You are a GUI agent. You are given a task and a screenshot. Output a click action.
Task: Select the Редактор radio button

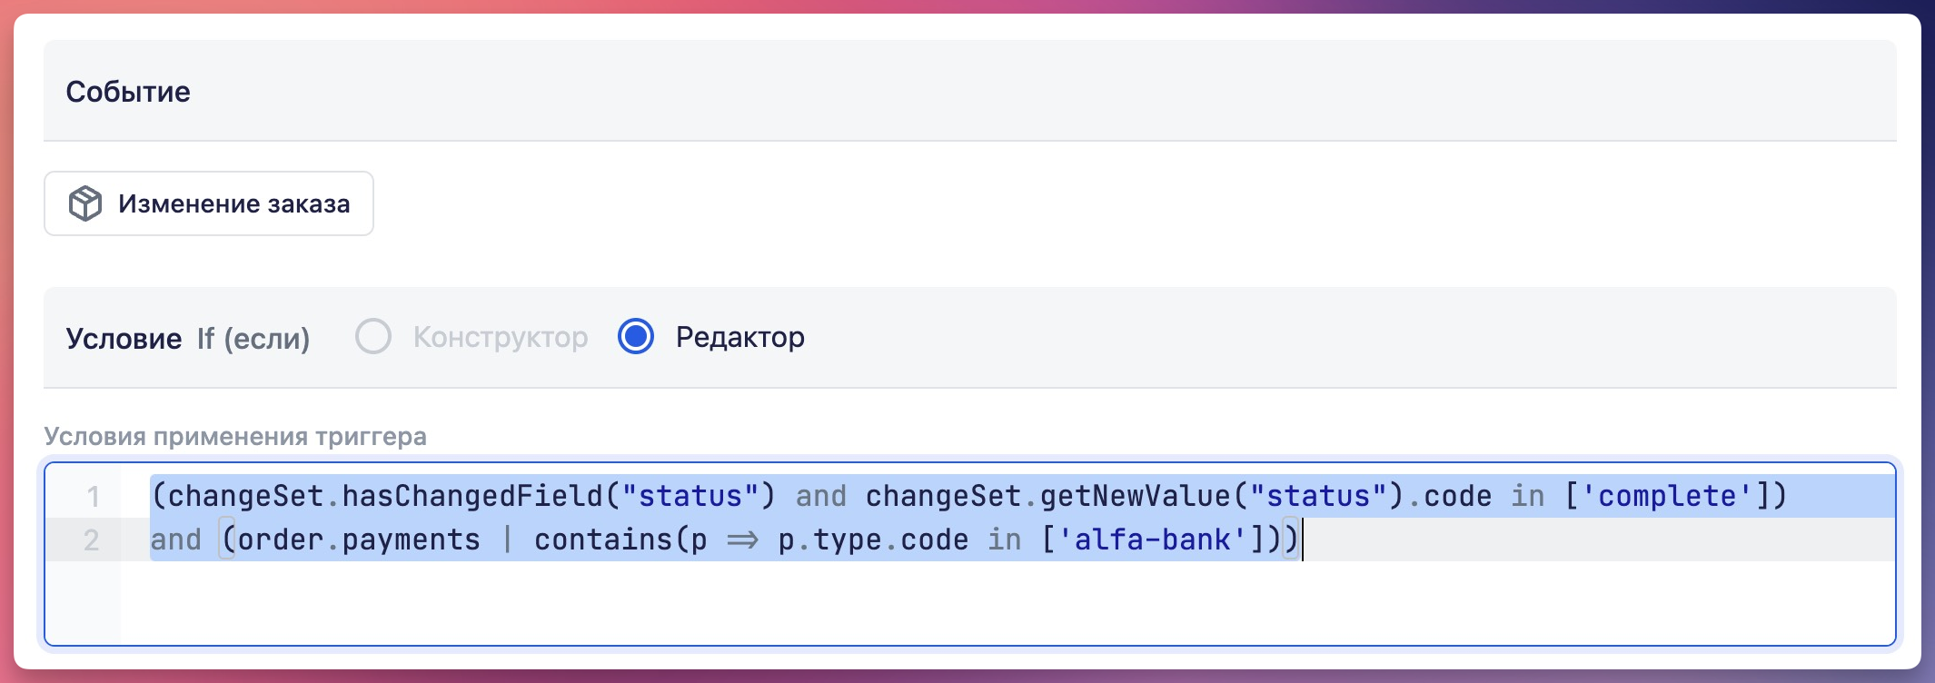636,337
